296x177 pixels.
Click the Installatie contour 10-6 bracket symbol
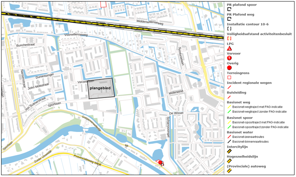point(229,29)
